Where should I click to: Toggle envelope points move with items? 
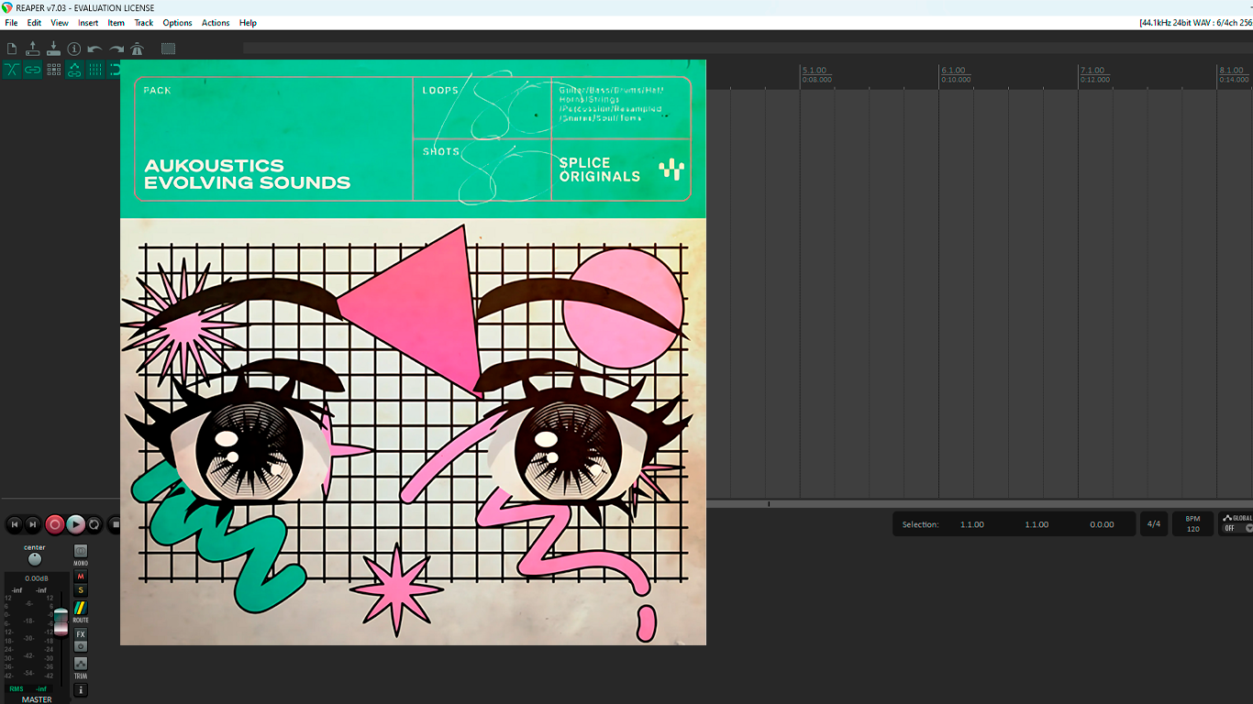[x=74, y=70]
